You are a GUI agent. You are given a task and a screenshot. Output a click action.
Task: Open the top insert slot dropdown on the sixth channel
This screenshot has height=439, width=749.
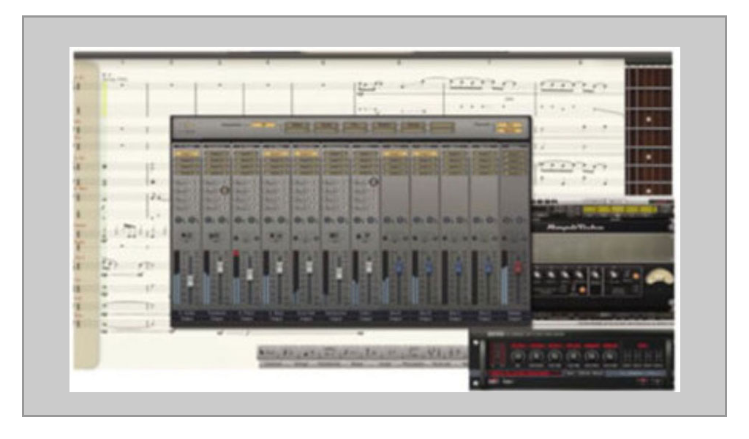[335, 155]
